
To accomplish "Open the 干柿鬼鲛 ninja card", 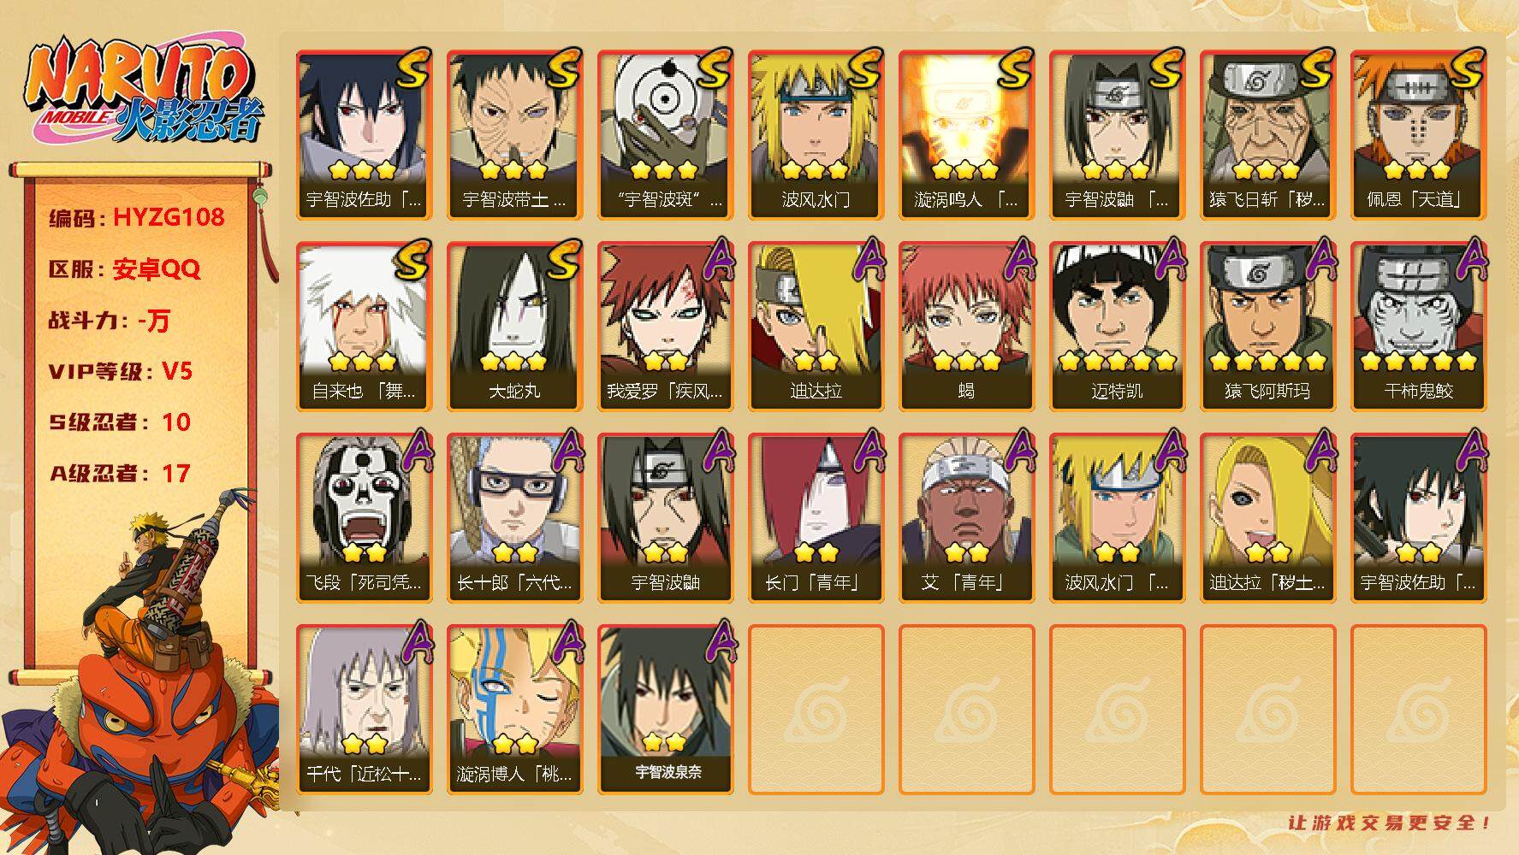I will [x=1418, y=327].
